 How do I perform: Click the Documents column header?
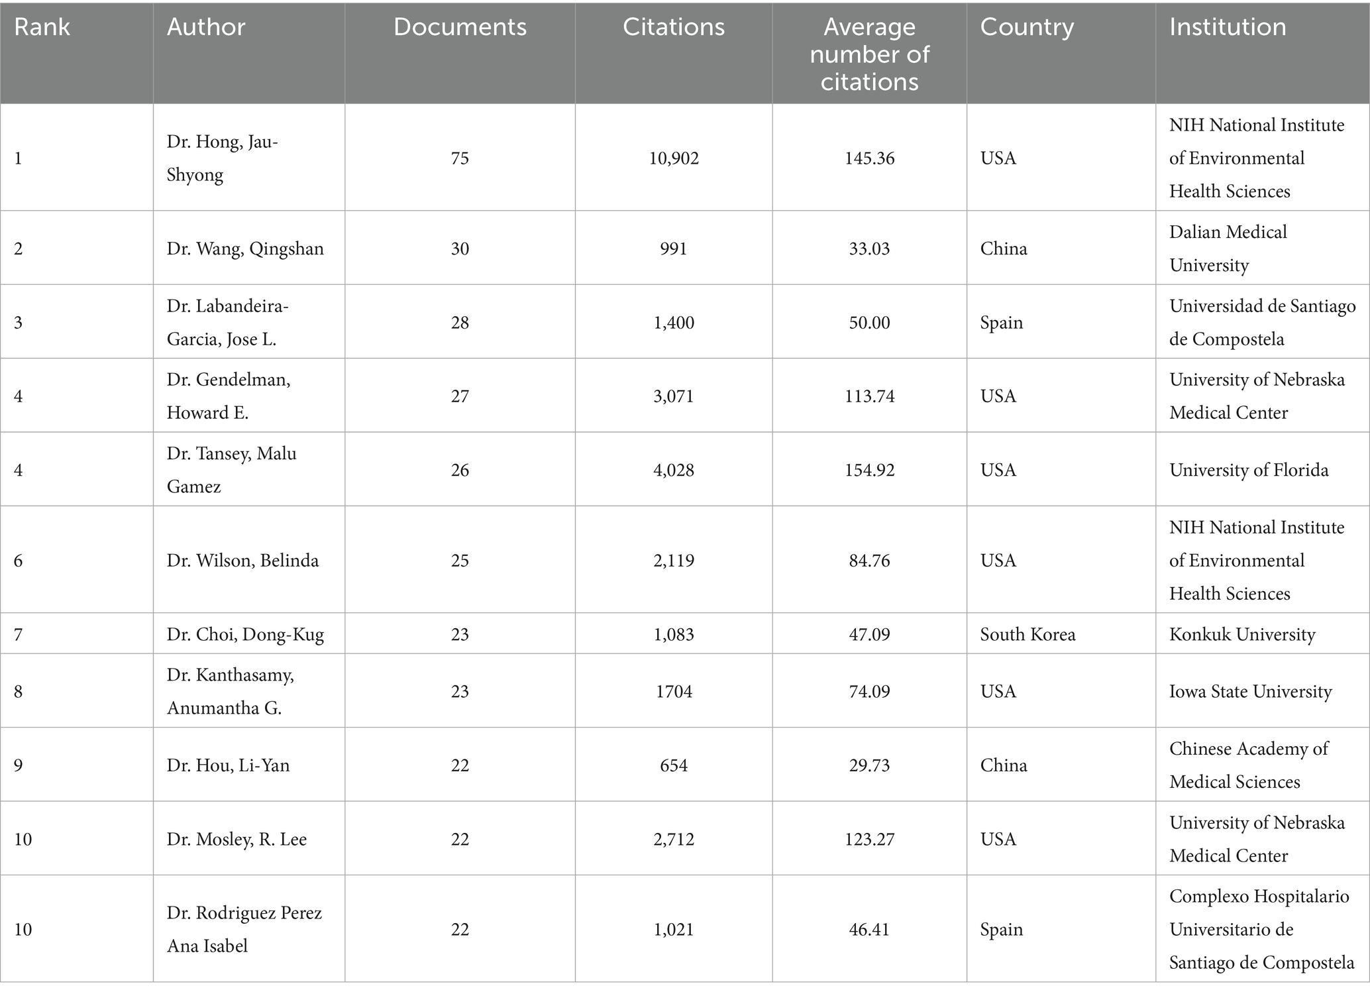(x=460, y=27)
